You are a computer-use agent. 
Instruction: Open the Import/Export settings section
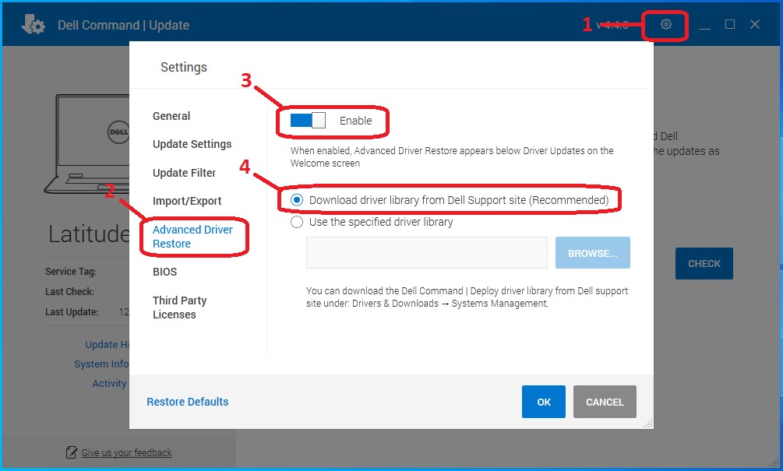(x=187, y=200)
